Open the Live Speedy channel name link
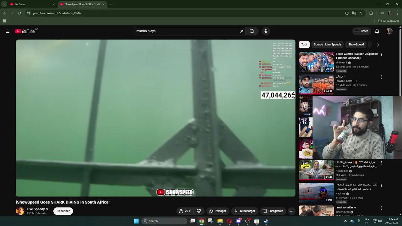This screenshot has width=402, height=226. point(36,209)
